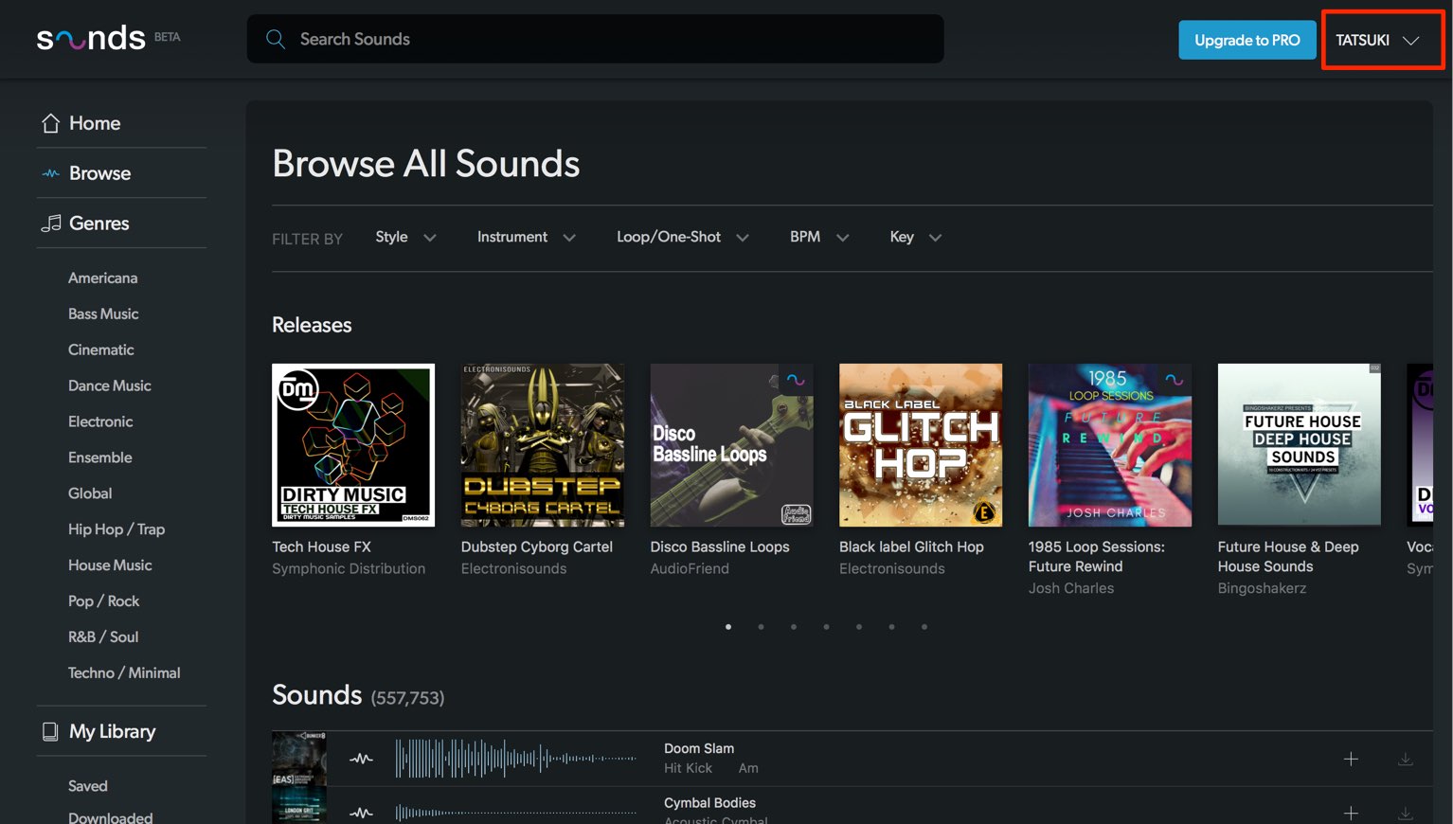Select the Hip Hop / Trap genre
This screenshot has width=1453, height=824.
(117, 529)
